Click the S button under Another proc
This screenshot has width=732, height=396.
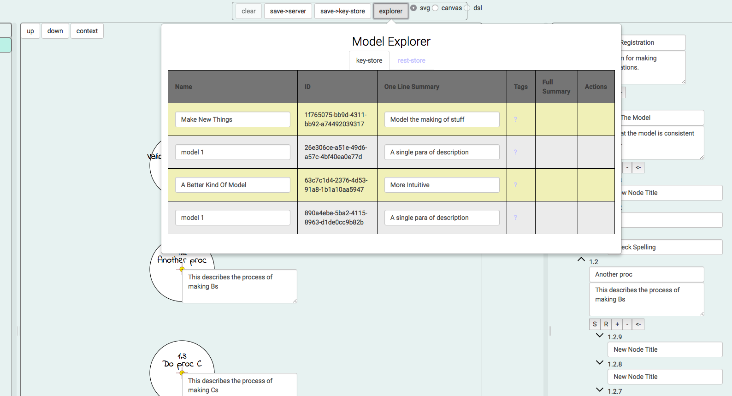[595, 324]
